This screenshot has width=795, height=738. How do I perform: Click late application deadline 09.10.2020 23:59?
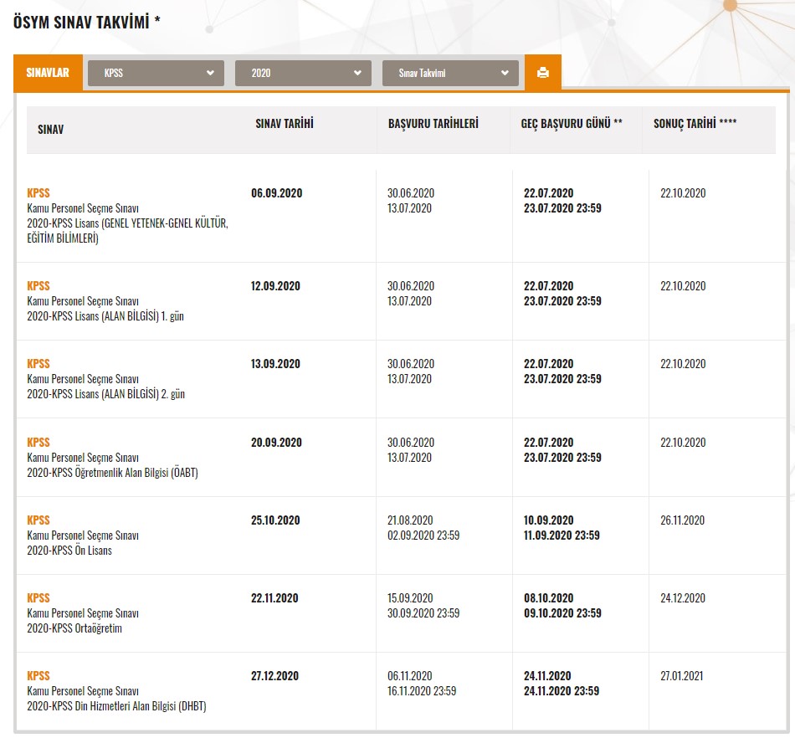(562, 613)
